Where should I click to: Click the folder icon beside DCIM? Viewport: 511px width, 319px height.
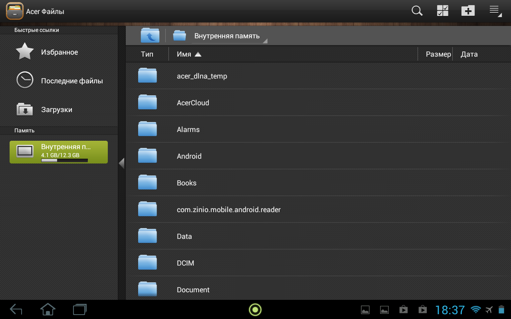pyautogui.click(x=147, y=262)
